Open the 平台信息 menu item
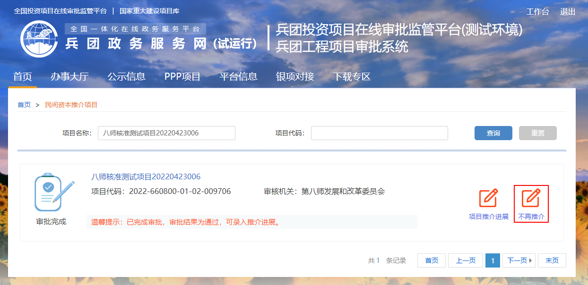 (x=238, y=76)
